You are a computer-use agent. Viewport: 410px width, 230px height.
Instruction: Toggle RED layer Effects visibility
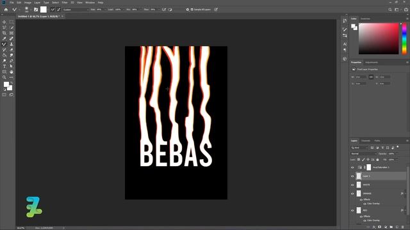pyautogui.click(x=361, y=217)
